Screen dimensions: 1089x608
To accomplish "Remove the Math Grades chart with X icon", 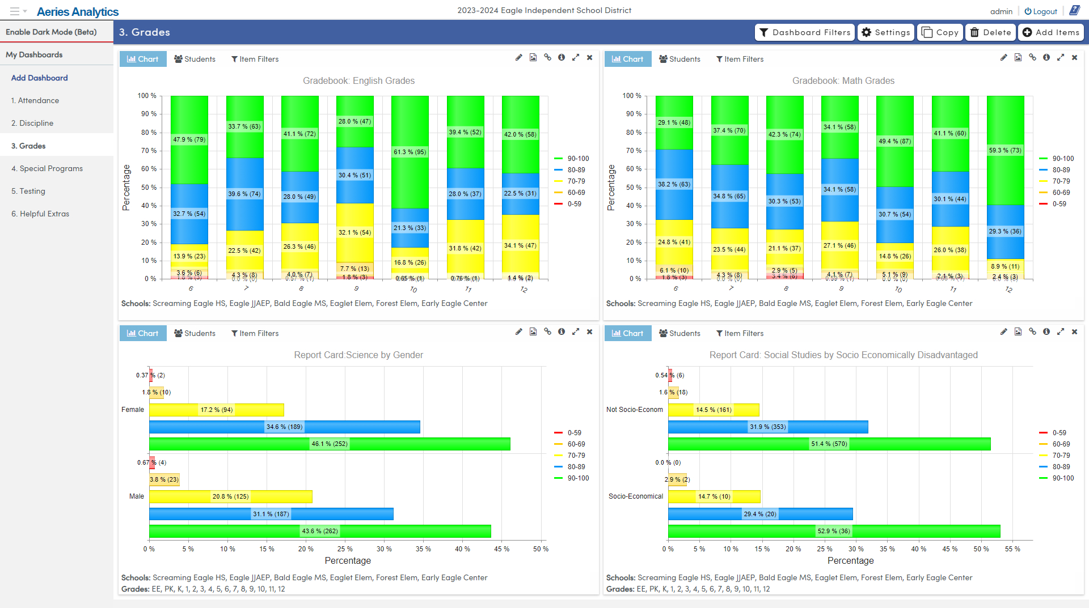I will 1074,58.
